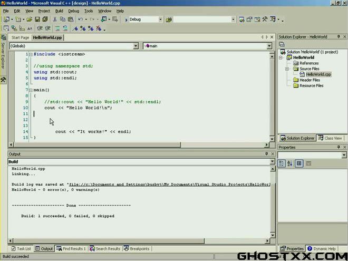The height and width of the screenshot is (261, 348).
Task: Click the Output pane horizontal scrollbar thumb
Action: pos(109,240)
